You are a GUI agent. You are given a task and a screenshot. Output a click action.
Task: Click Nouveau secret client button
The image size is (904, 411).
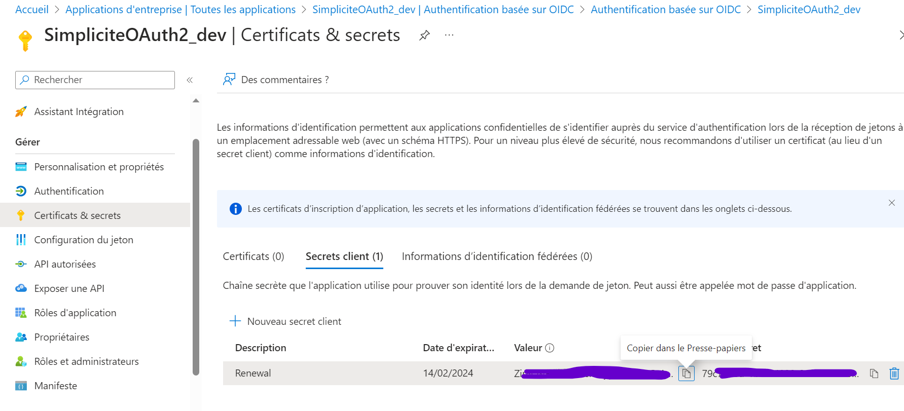tap(285, 321)
